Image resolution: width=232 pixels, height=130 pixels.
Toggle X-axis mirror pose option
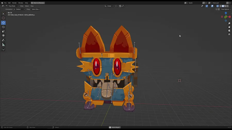[219, 9]
